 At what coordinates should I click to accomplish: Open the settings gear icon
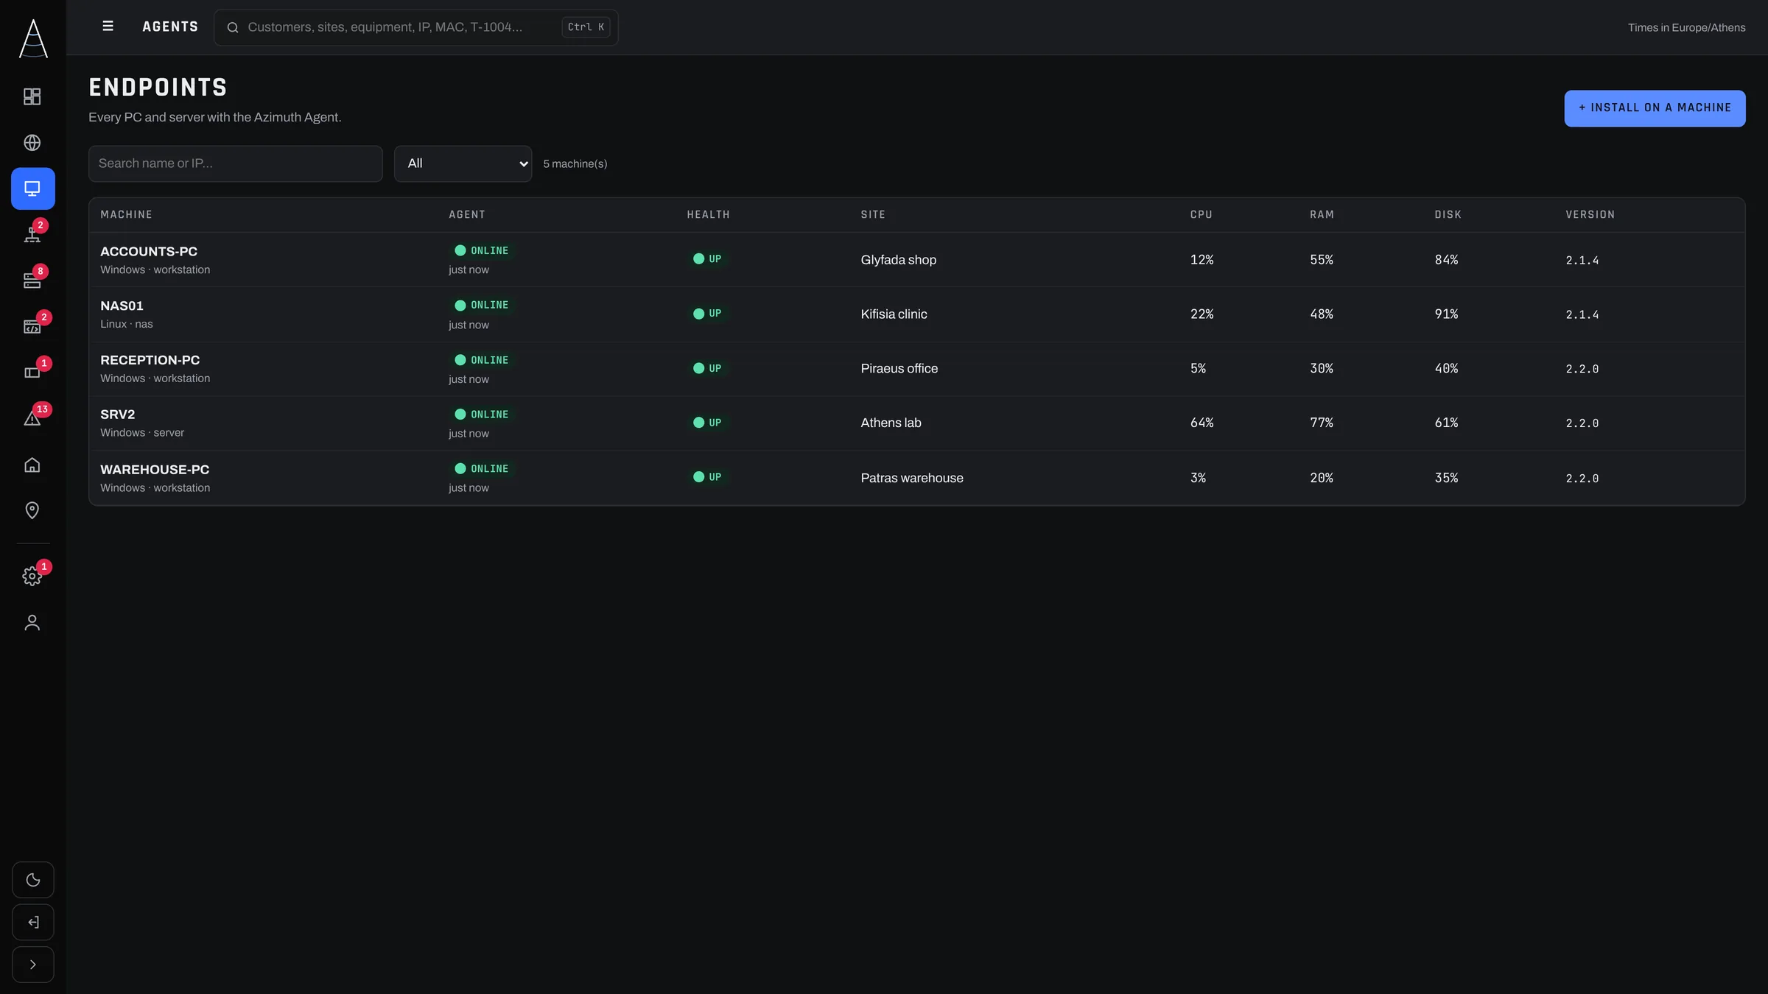click(32, 576)
